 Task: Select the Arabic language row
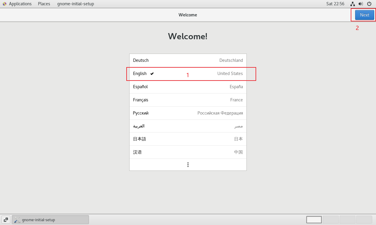point(188,126)
